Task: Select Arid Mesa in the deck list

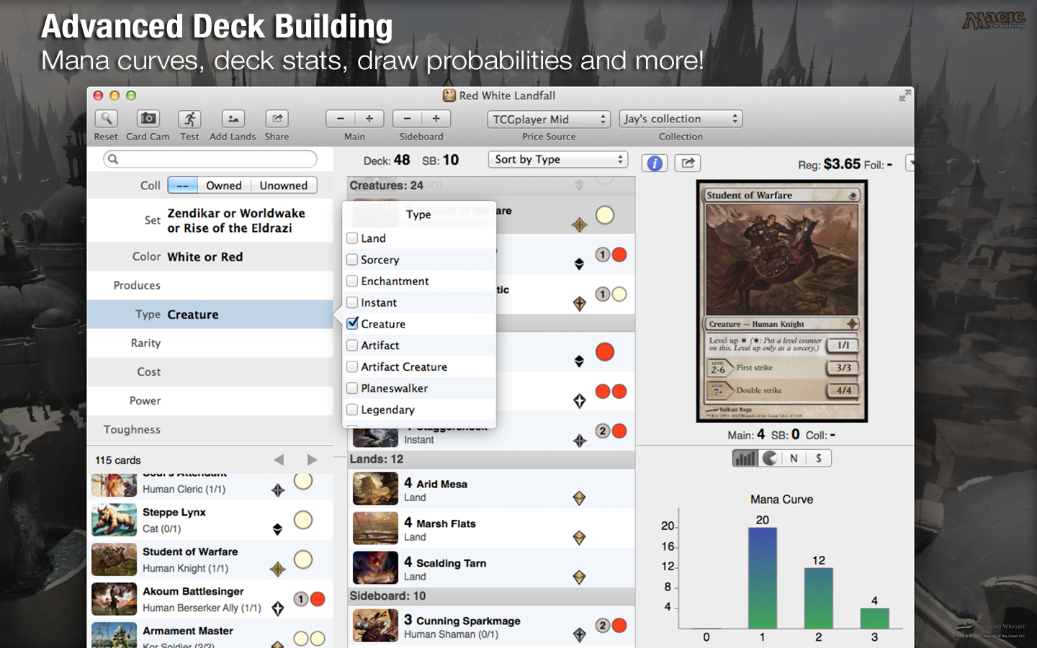Action: coord(491,489)
